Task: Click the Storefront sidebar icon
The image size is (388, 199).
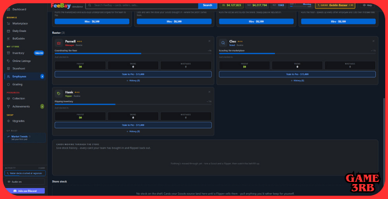Action: [x=9, y=69]
